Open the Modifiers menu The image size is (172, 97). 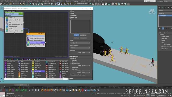29,1
